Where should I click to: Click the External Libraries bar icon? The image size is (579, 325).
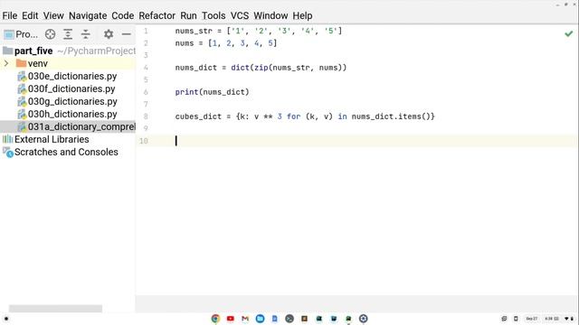point(7,139)
